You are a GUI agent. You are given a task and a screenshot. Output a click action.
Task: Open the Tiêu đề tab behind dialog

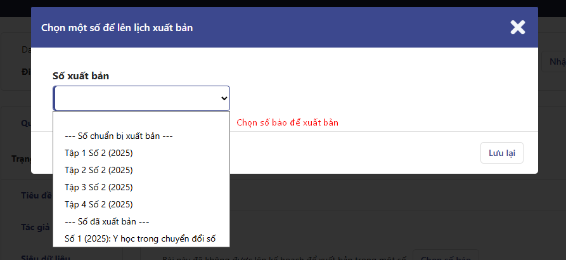[x=37, y=195]
